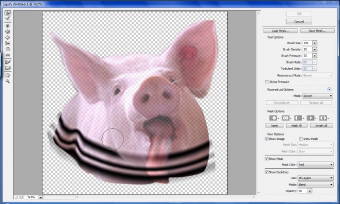Screen dimensions: 340x204
Task: Select the Forward Warp tool
Action: (x=7, y=13)
